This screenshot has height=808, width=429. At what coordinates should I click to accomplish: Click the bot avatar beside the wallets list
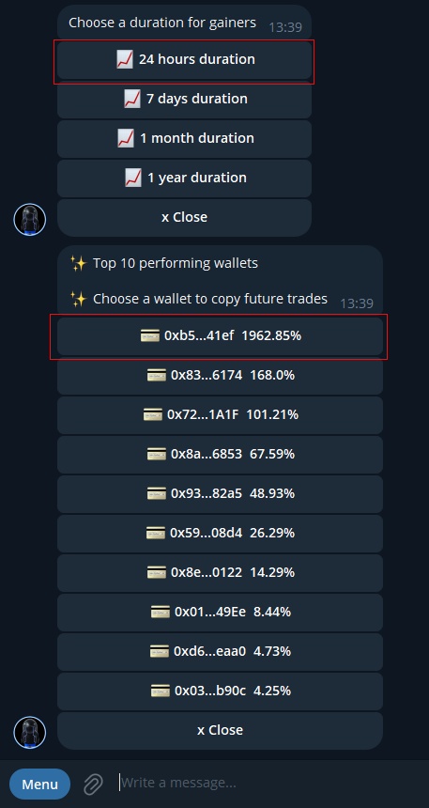[x=30, y=733]
